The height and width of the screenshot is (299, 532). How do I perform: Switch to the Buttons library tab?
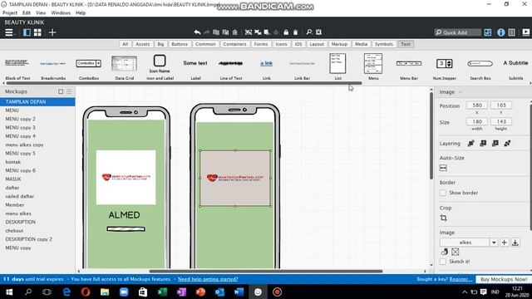point(180,44)
